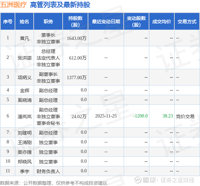Click the row number 10
200x186 pixels.
[x=8, y=161]
